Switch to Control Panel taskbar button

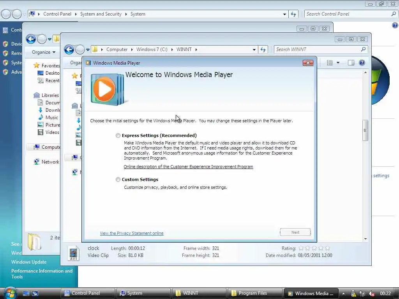tap(88, 293)
